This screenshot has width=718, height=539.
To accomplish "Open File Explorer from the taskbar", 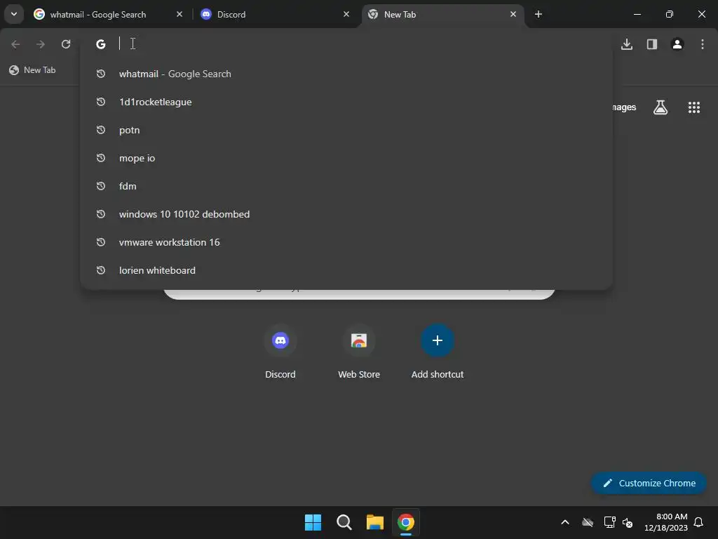I will [375, 522].
